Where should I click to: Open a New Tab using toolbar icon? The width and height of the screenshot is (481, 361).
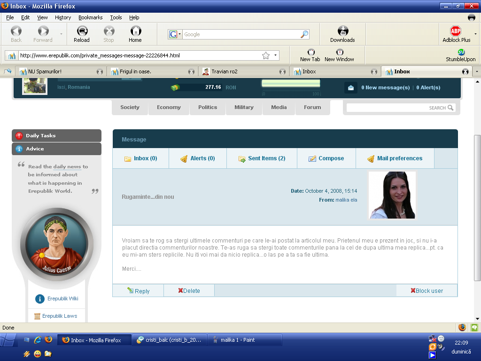[310, 53]
